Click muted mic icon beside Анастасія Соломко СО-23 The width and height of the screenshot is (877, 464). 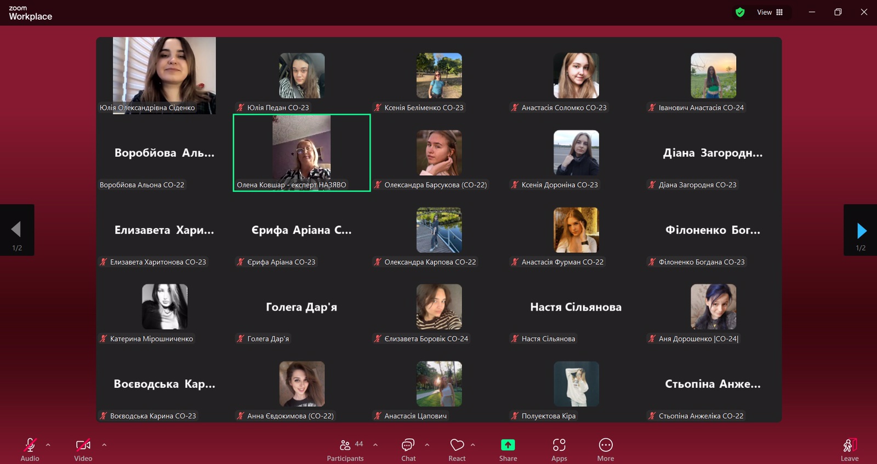514,107
